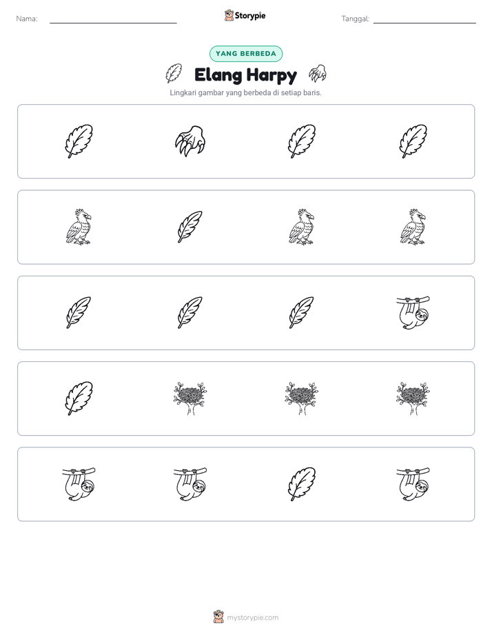492x637 pixels.
Task: Click the YANG BERBEDA green badge
Action: (246, 54)
